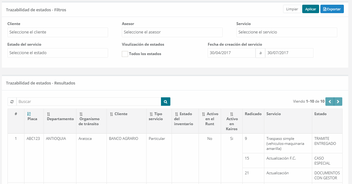Click the Limpiar button
Viewport: 352px width, 184px height.
click(x=292, y=9)
